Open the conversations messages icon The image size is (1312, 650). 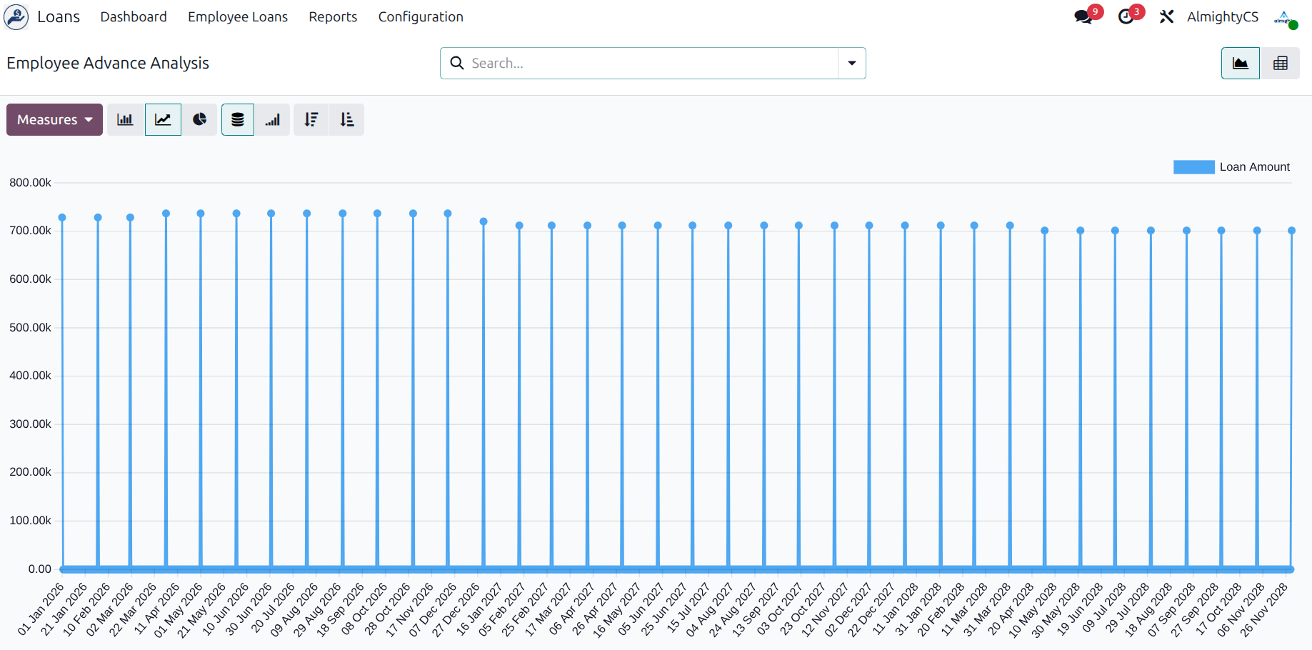[x=1083, y=17]
